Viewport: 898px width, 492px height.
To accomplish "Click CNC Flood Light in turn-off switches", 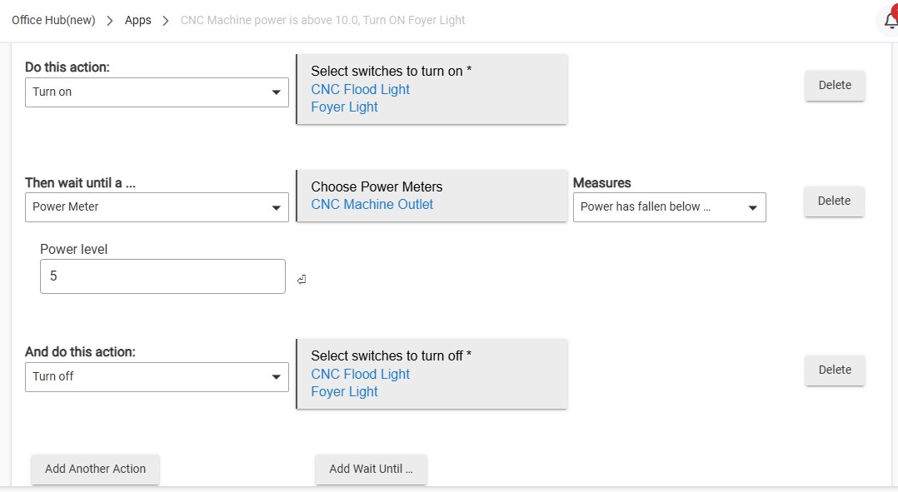I will tap(361, 375).
